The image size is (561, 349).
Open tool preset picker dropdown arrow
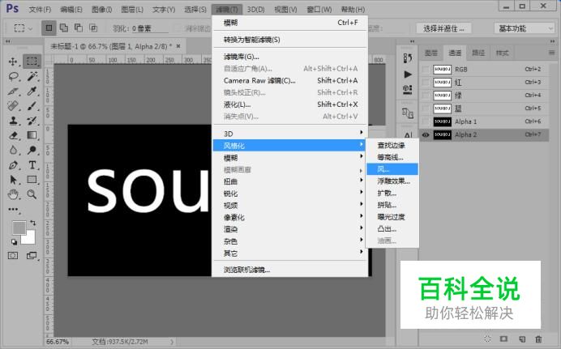point(31,28)
